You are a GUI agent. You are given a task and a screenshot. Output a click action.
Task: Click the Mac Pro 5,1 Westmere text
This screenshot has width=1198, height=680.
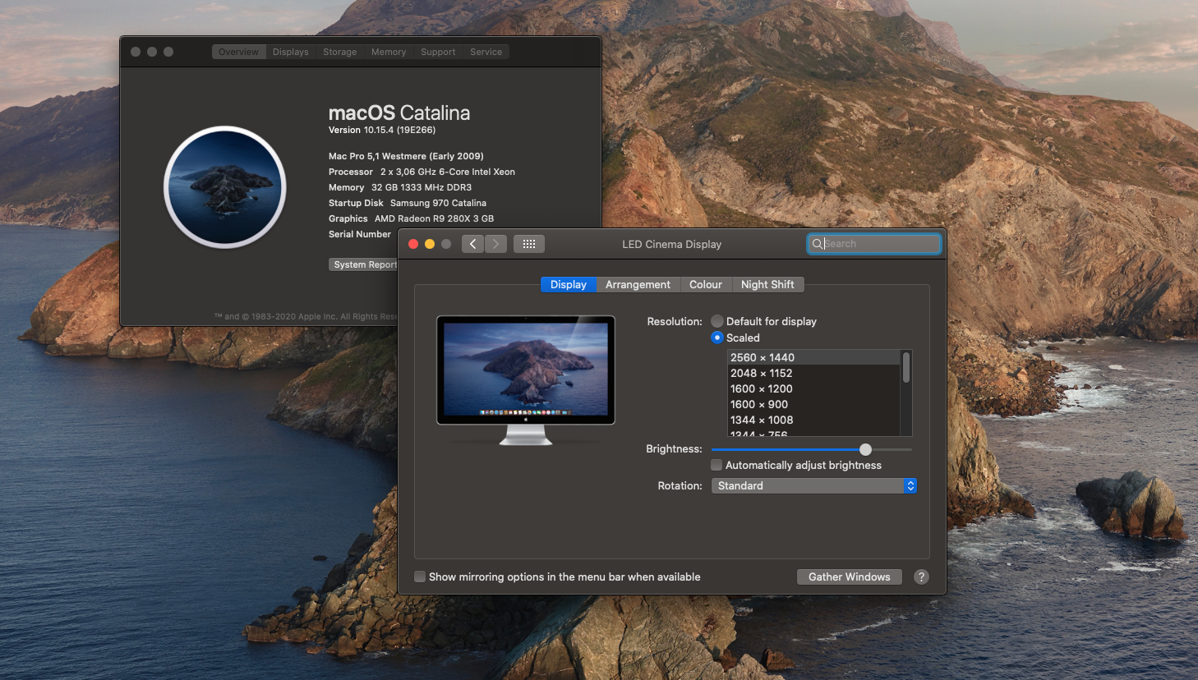(406, 156)
